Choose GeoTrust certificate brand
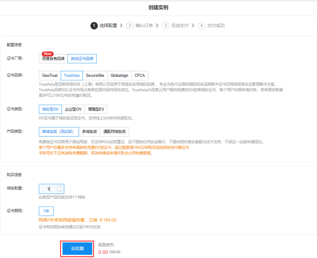The height and width of the screenshot is (258, 317). [x=50, y=76]
